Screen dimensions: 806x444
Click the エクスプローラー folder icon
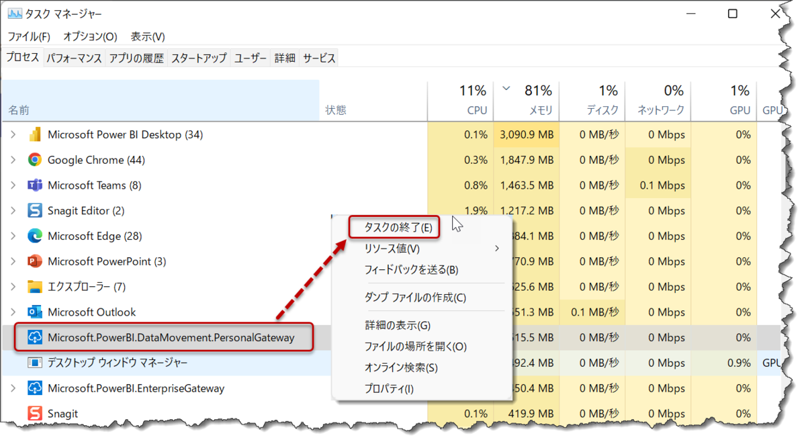pos(35,287)
